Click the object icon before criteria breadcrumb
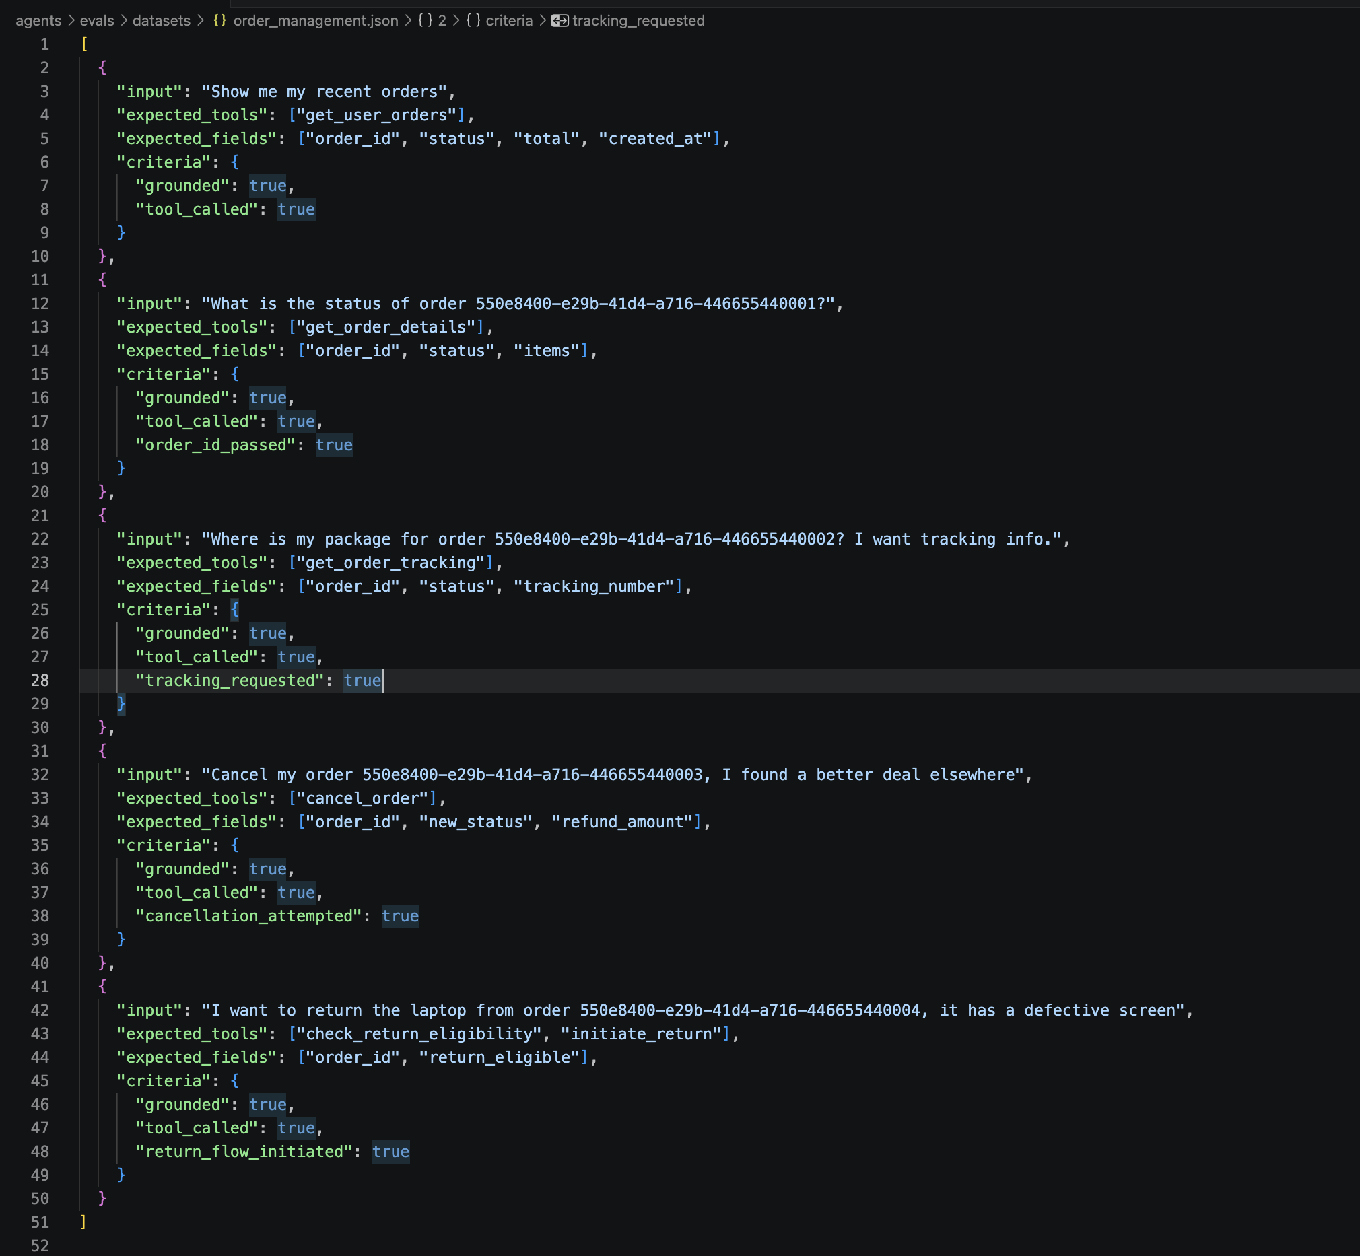This screenshot has height=1256, width=1360. [x=474, y=20]
